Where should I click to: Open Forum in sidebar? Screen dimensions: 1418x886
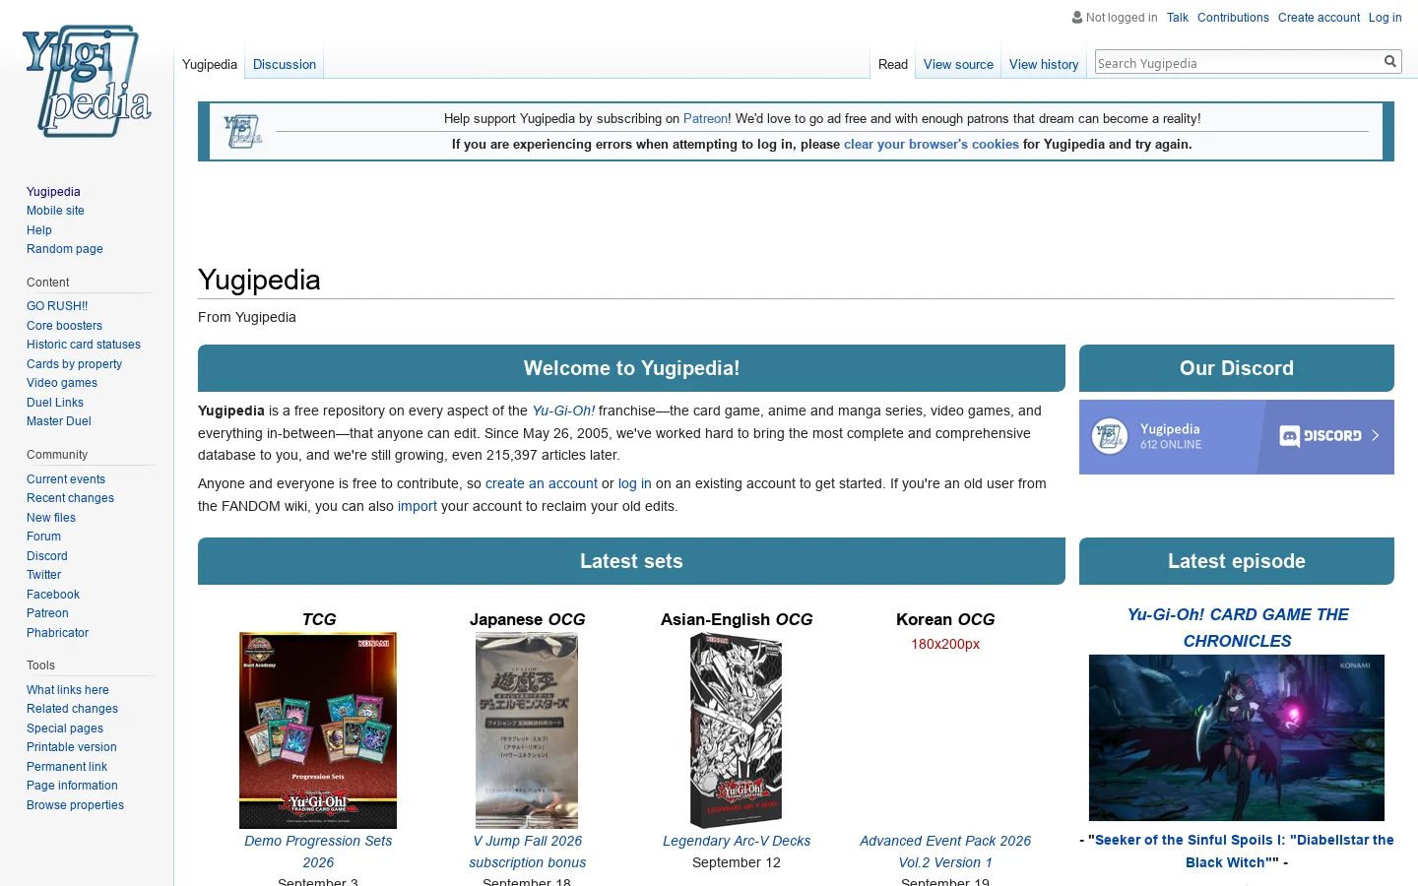(x=43, y=537)
